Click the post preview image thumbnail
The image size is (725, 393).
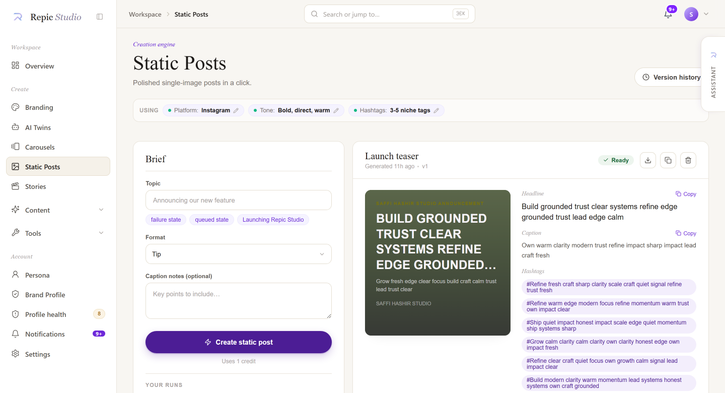tap(438, 263)
